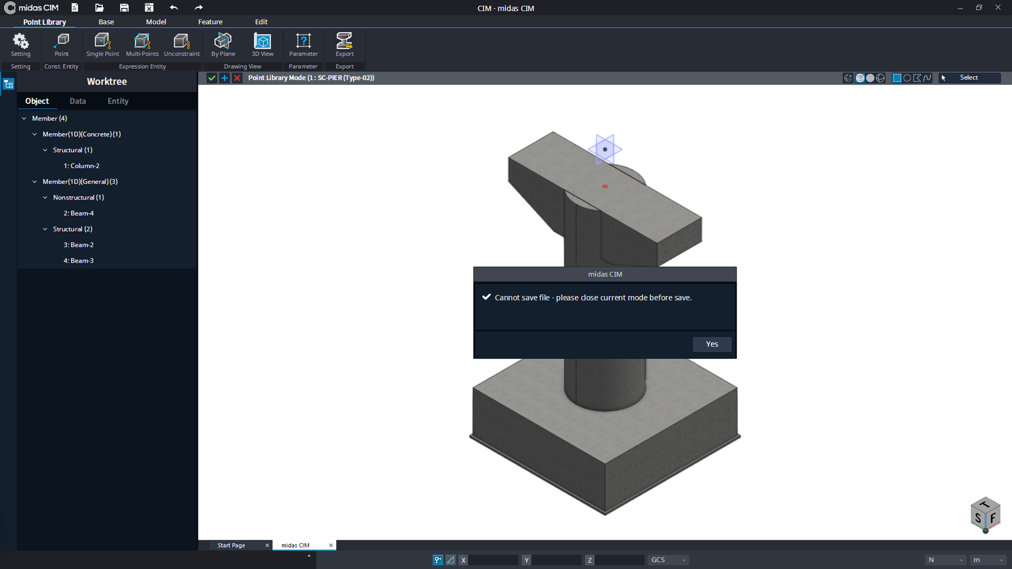
Task: Create a new file from title bar
Action: point(75,8)
